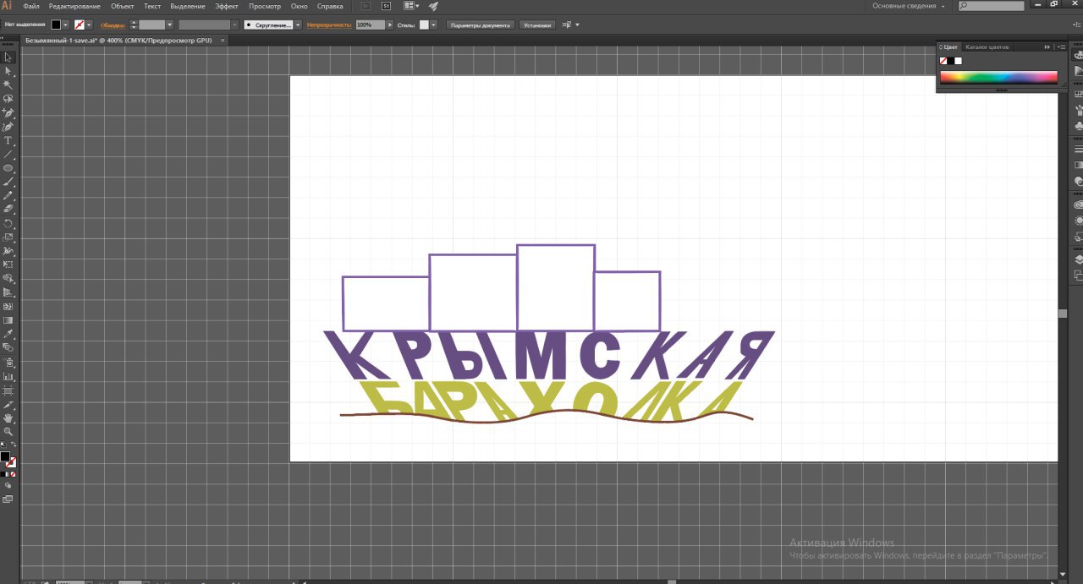Swap fill and stroke colors

(x=14, y=445)
